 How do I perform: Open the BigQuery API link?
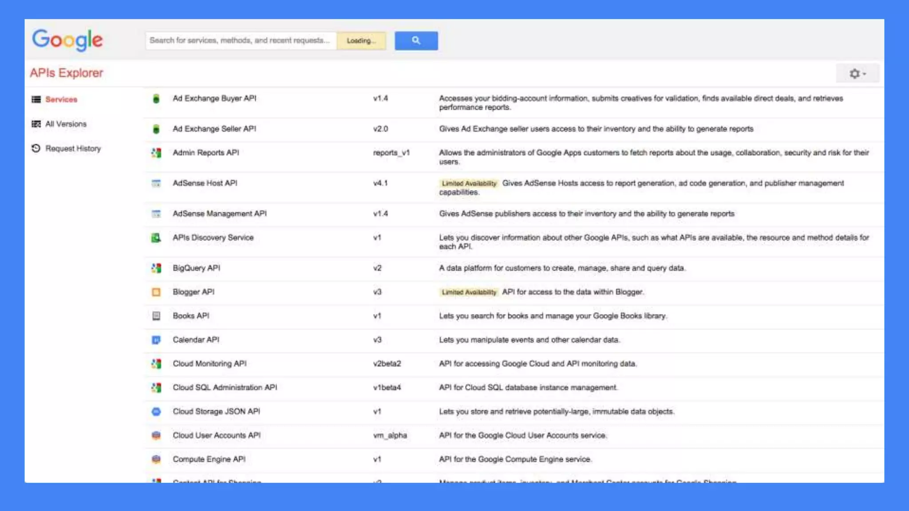pos(196,268)
